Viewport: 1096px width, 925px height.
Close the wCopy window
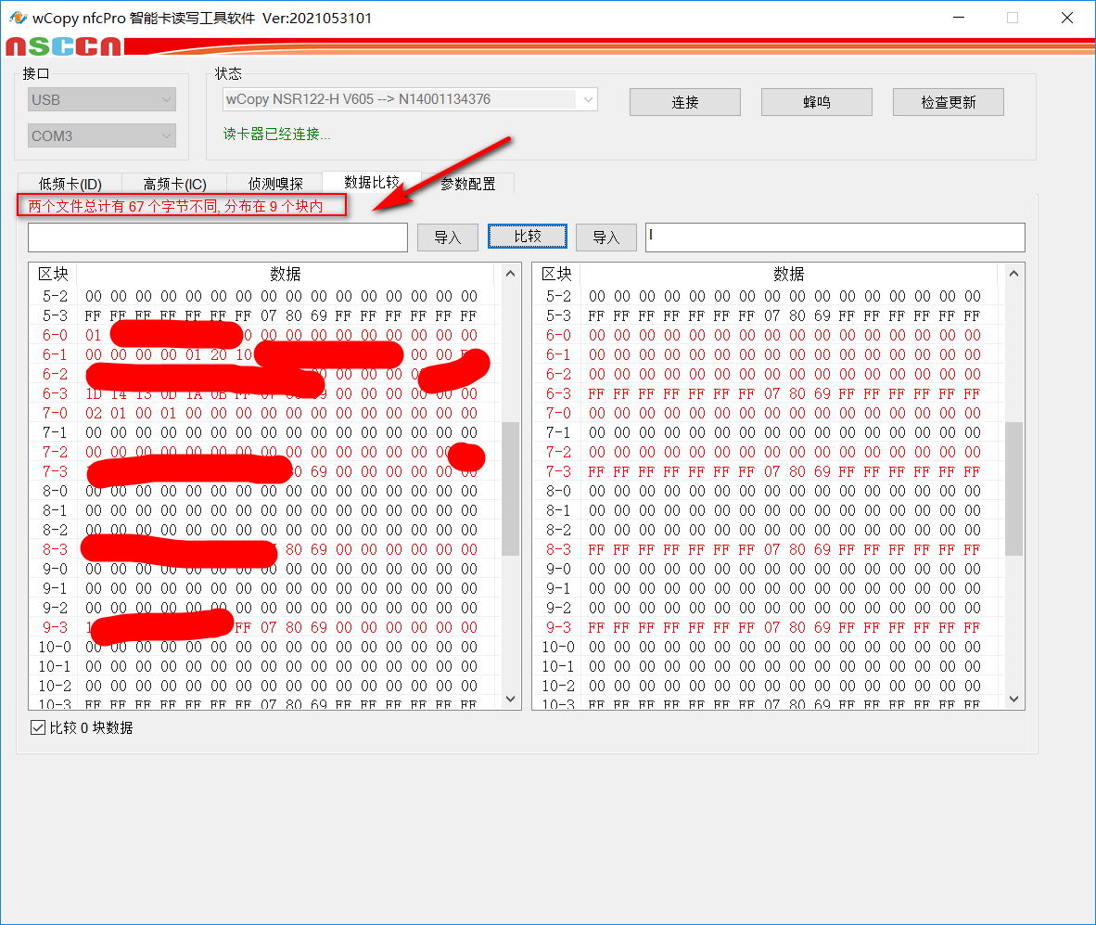1066,18
